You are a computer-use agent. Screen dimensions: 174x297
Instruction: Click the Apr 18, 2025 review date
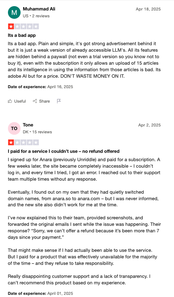point(148,9)
